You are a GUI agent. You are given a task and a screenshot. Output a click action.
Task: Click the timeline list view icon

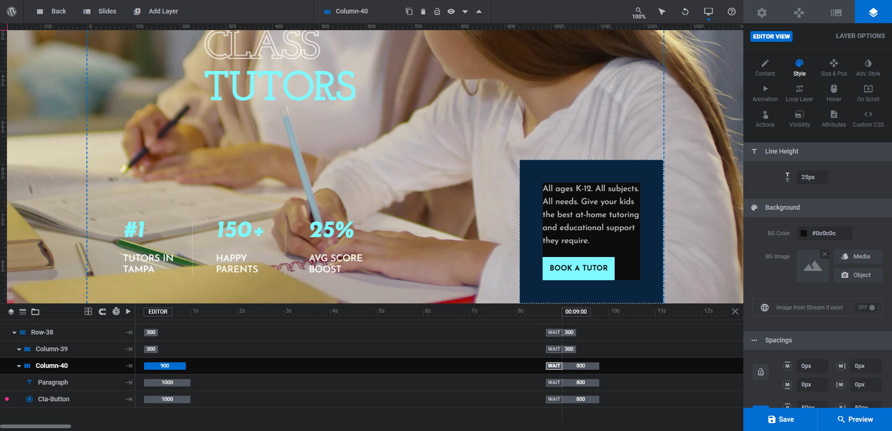tap(23, 312)
